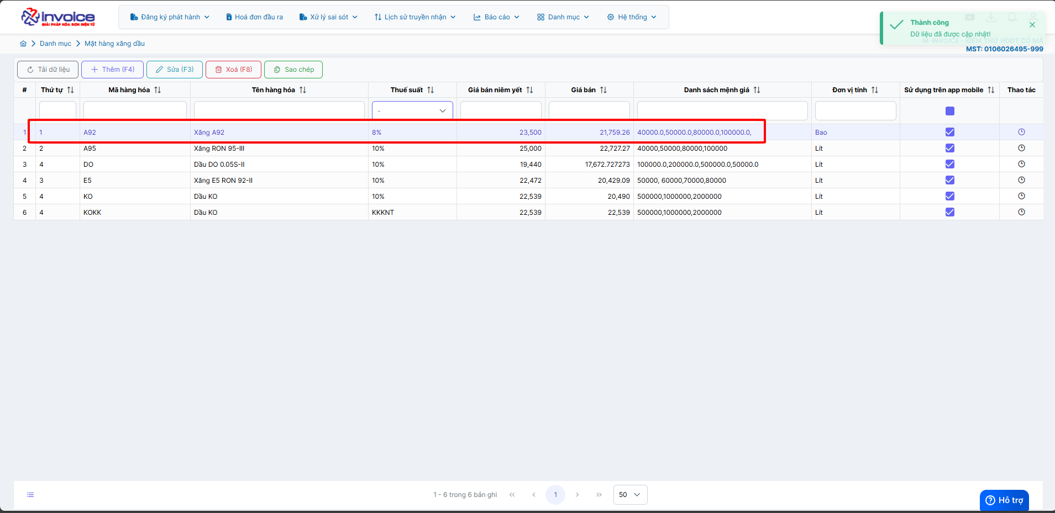Sort by Giá bán column arrows
1055x513 pixels.
603,90
